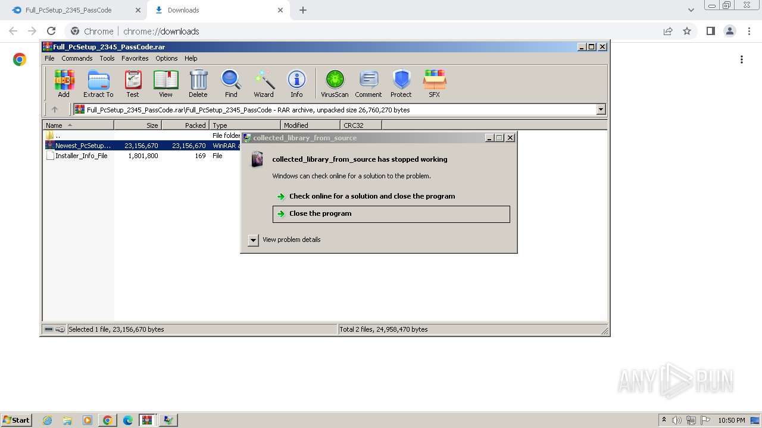Open media player taskbar icon

click(88, 420)
